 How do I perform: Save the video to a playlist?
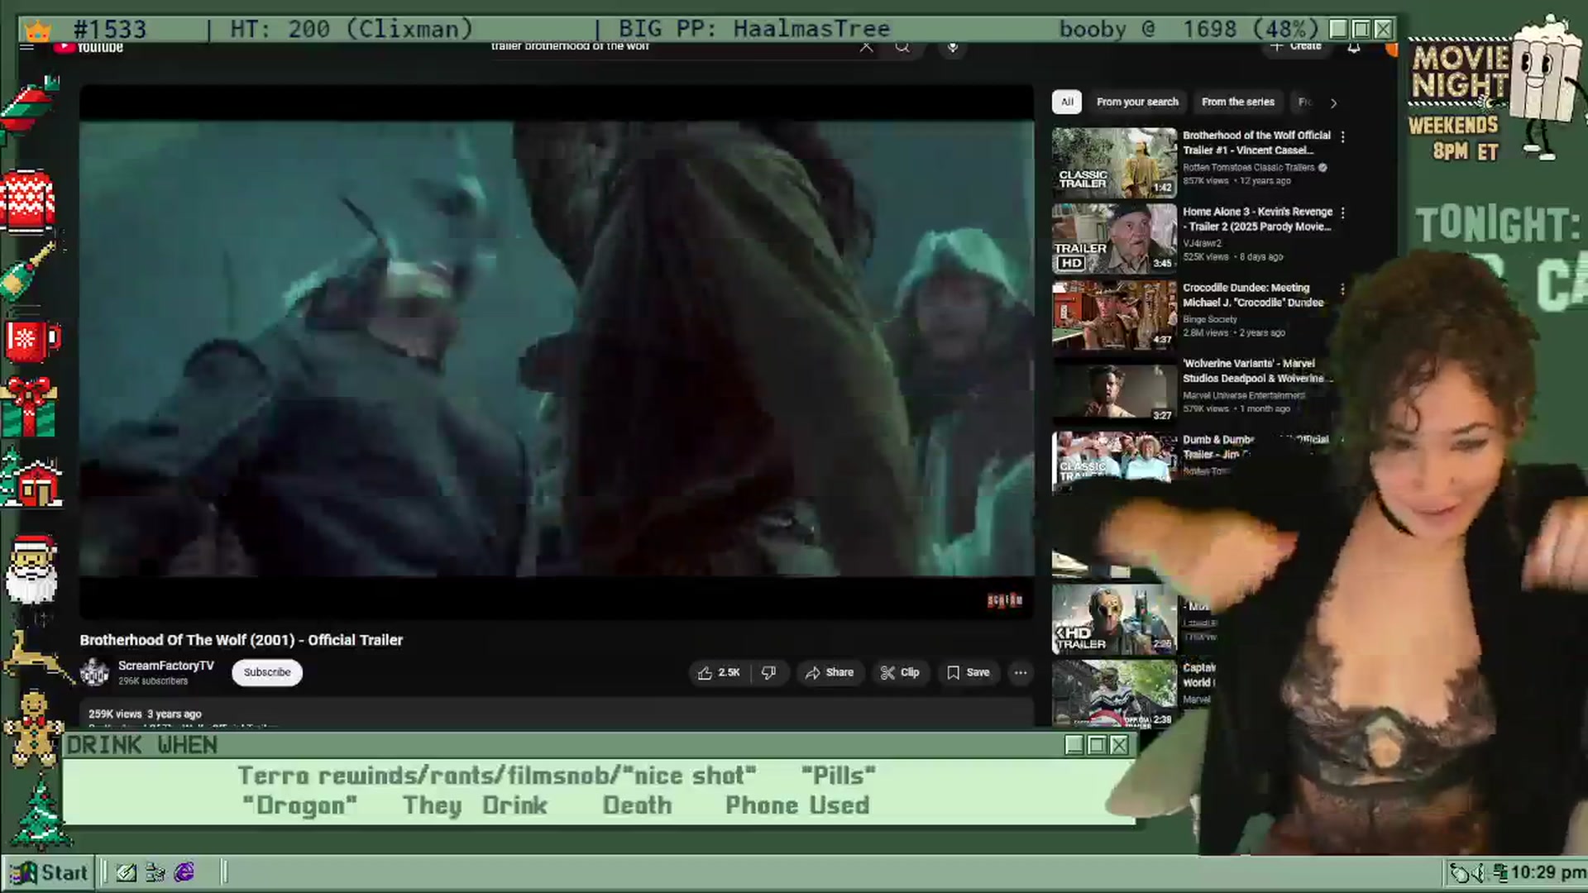click(968, 672)
